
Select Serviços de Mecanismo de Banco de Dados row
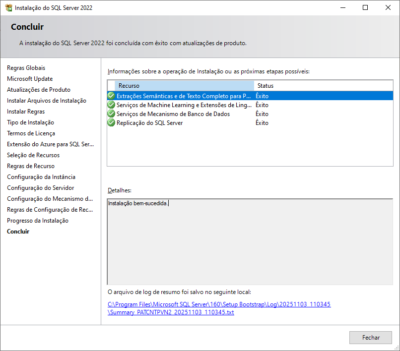(x=250, y=114)
